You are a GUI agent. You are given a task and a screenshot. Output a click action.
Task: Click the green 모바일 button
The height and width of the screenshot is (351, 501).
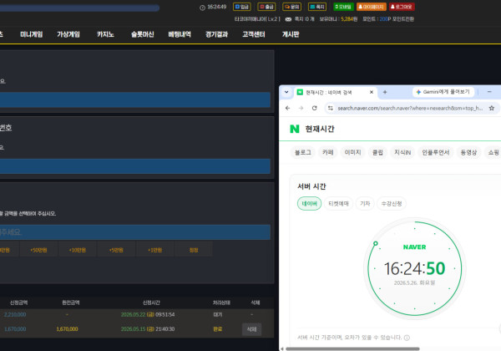343,7
